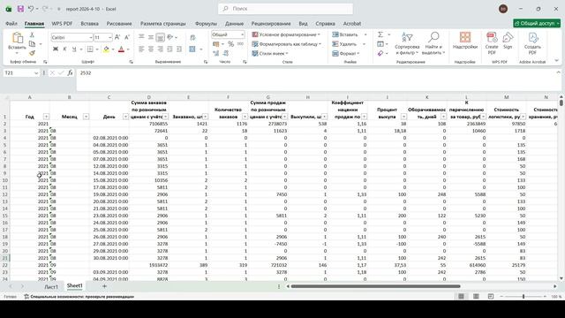Screen dimensions: 565x318
Task: Switch to the Вид ribbon tab
Action: (303, 24)
